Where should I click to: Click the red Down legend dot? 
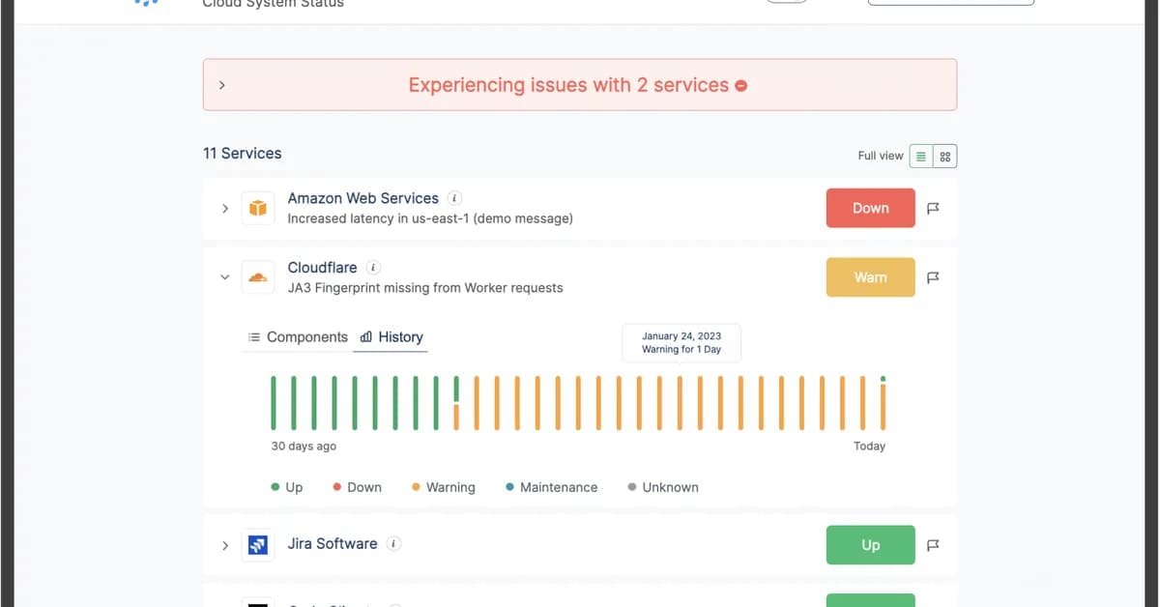click(x=336, y=487)
